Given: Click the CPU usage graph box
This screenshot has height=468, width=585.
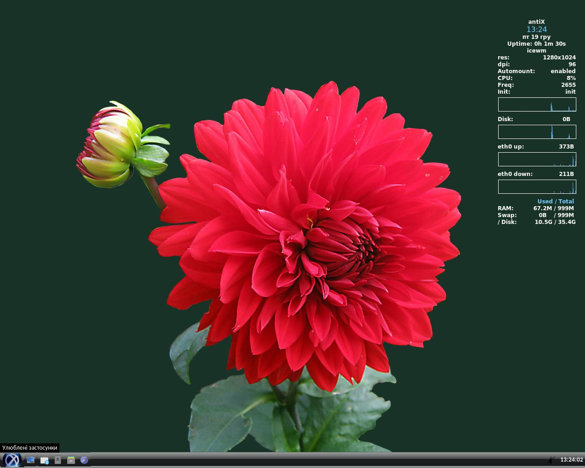Looking at the screenshot, I should click(537, 105).
